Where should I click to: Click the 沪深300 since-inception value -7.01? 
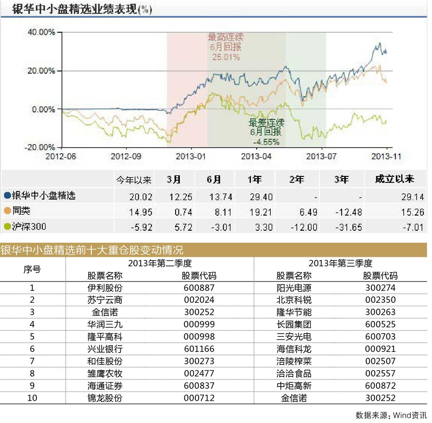coord(413,227)
